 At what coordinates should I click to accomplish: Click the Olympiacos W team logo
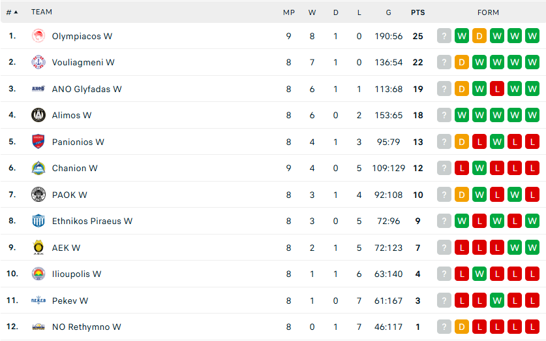tap(38, 36)
